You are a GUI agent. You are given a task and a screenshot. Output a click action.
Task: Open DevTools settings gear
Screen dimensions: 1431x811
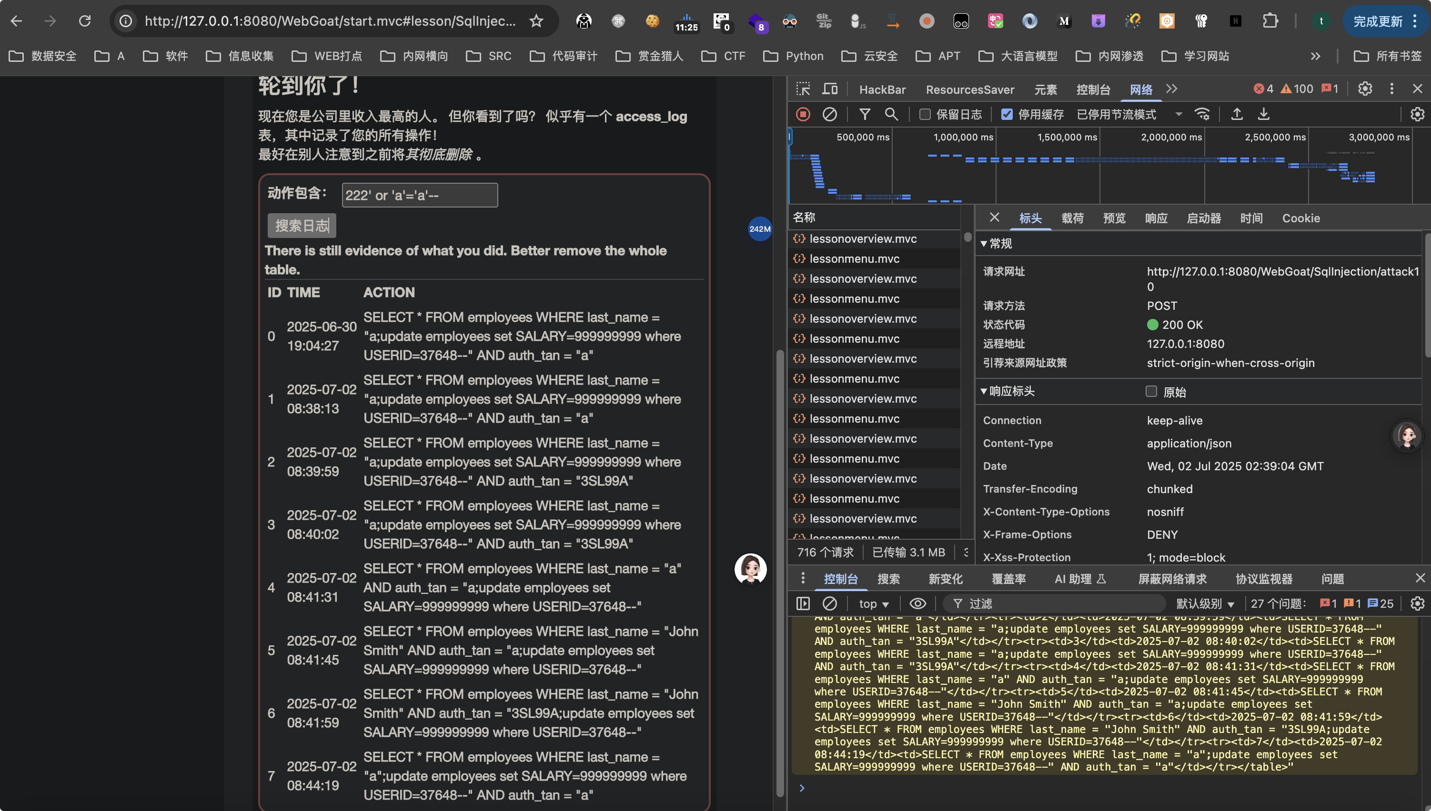click(1365, 89)
